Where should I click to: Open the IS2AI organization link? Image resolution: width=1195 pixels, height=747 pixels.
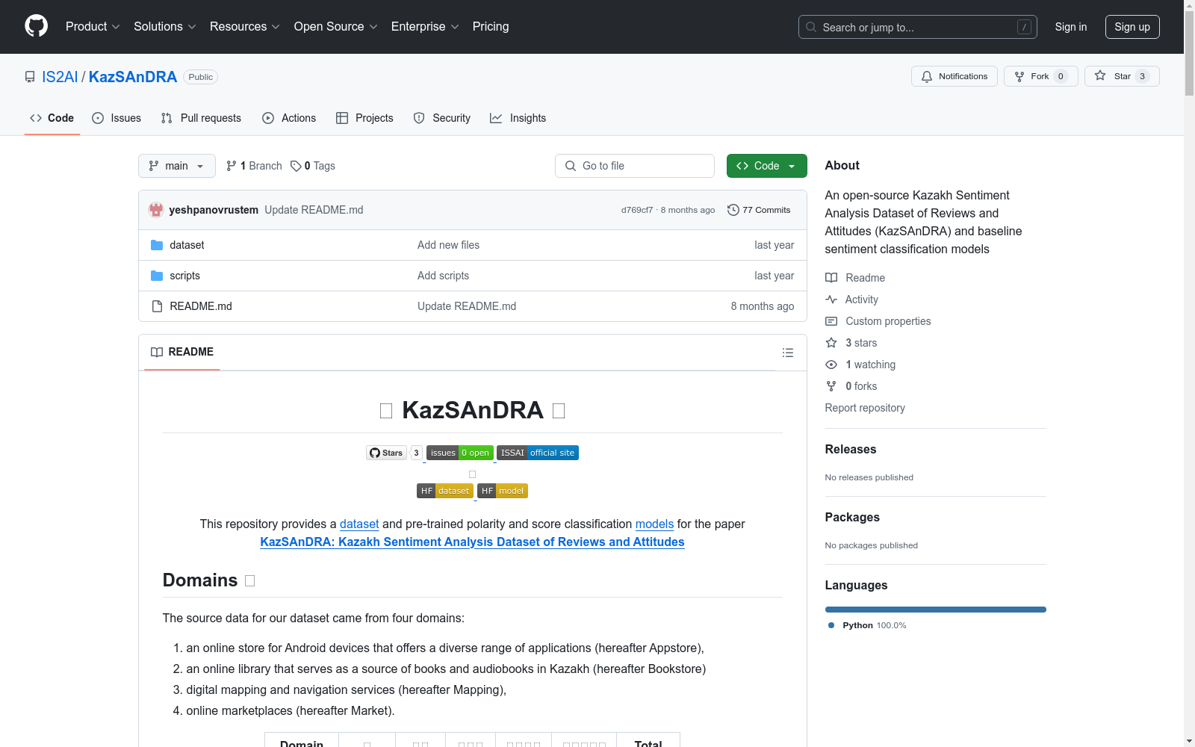(x=60, y=77)
